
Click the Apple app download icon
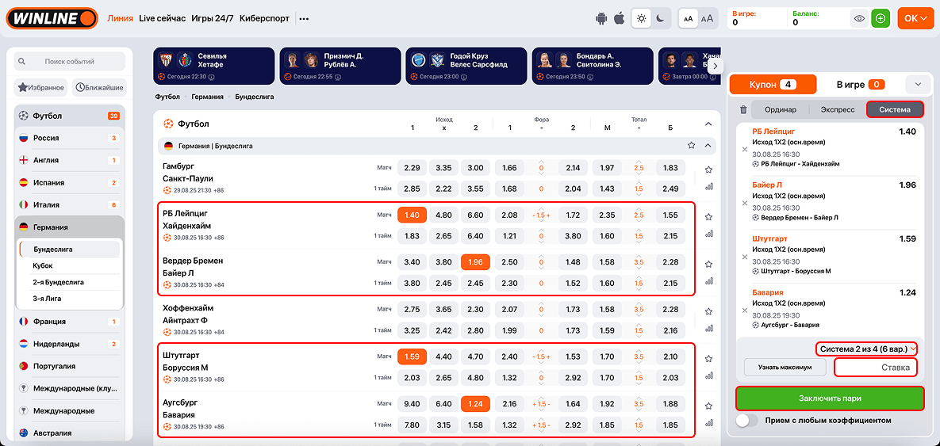click(620, 18)
